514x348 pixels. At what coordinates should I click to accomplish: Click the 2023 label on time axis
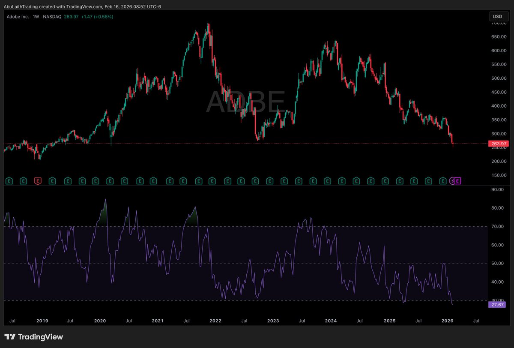click(x=273, y=321)
